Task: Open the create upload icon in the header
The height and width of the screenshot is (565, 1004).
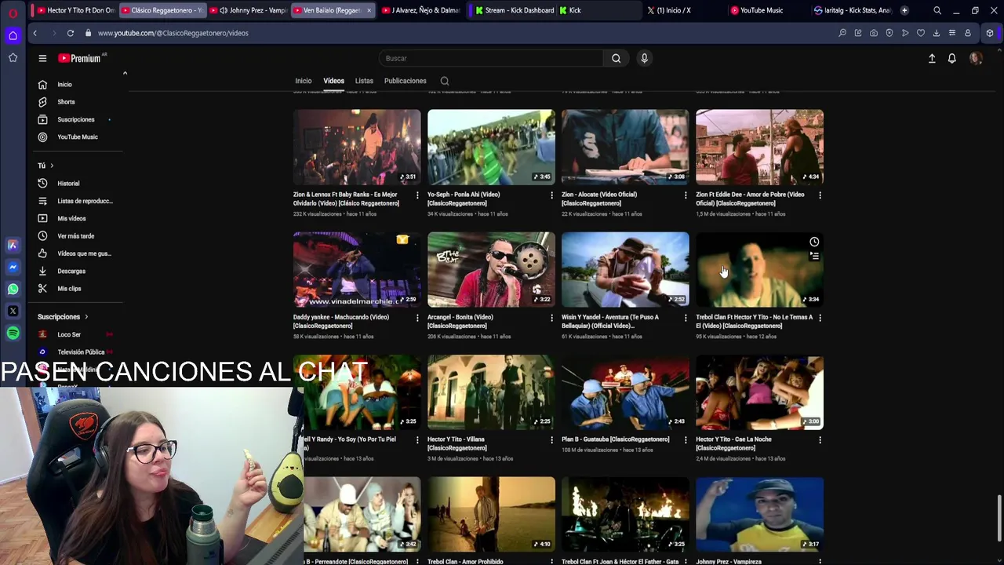Action: pyautogui.click(x=932, y=58)
